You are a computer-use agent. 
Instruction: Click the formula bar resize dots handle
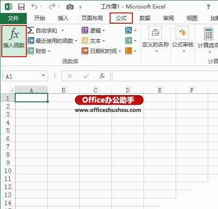click(x=55, y=76)
